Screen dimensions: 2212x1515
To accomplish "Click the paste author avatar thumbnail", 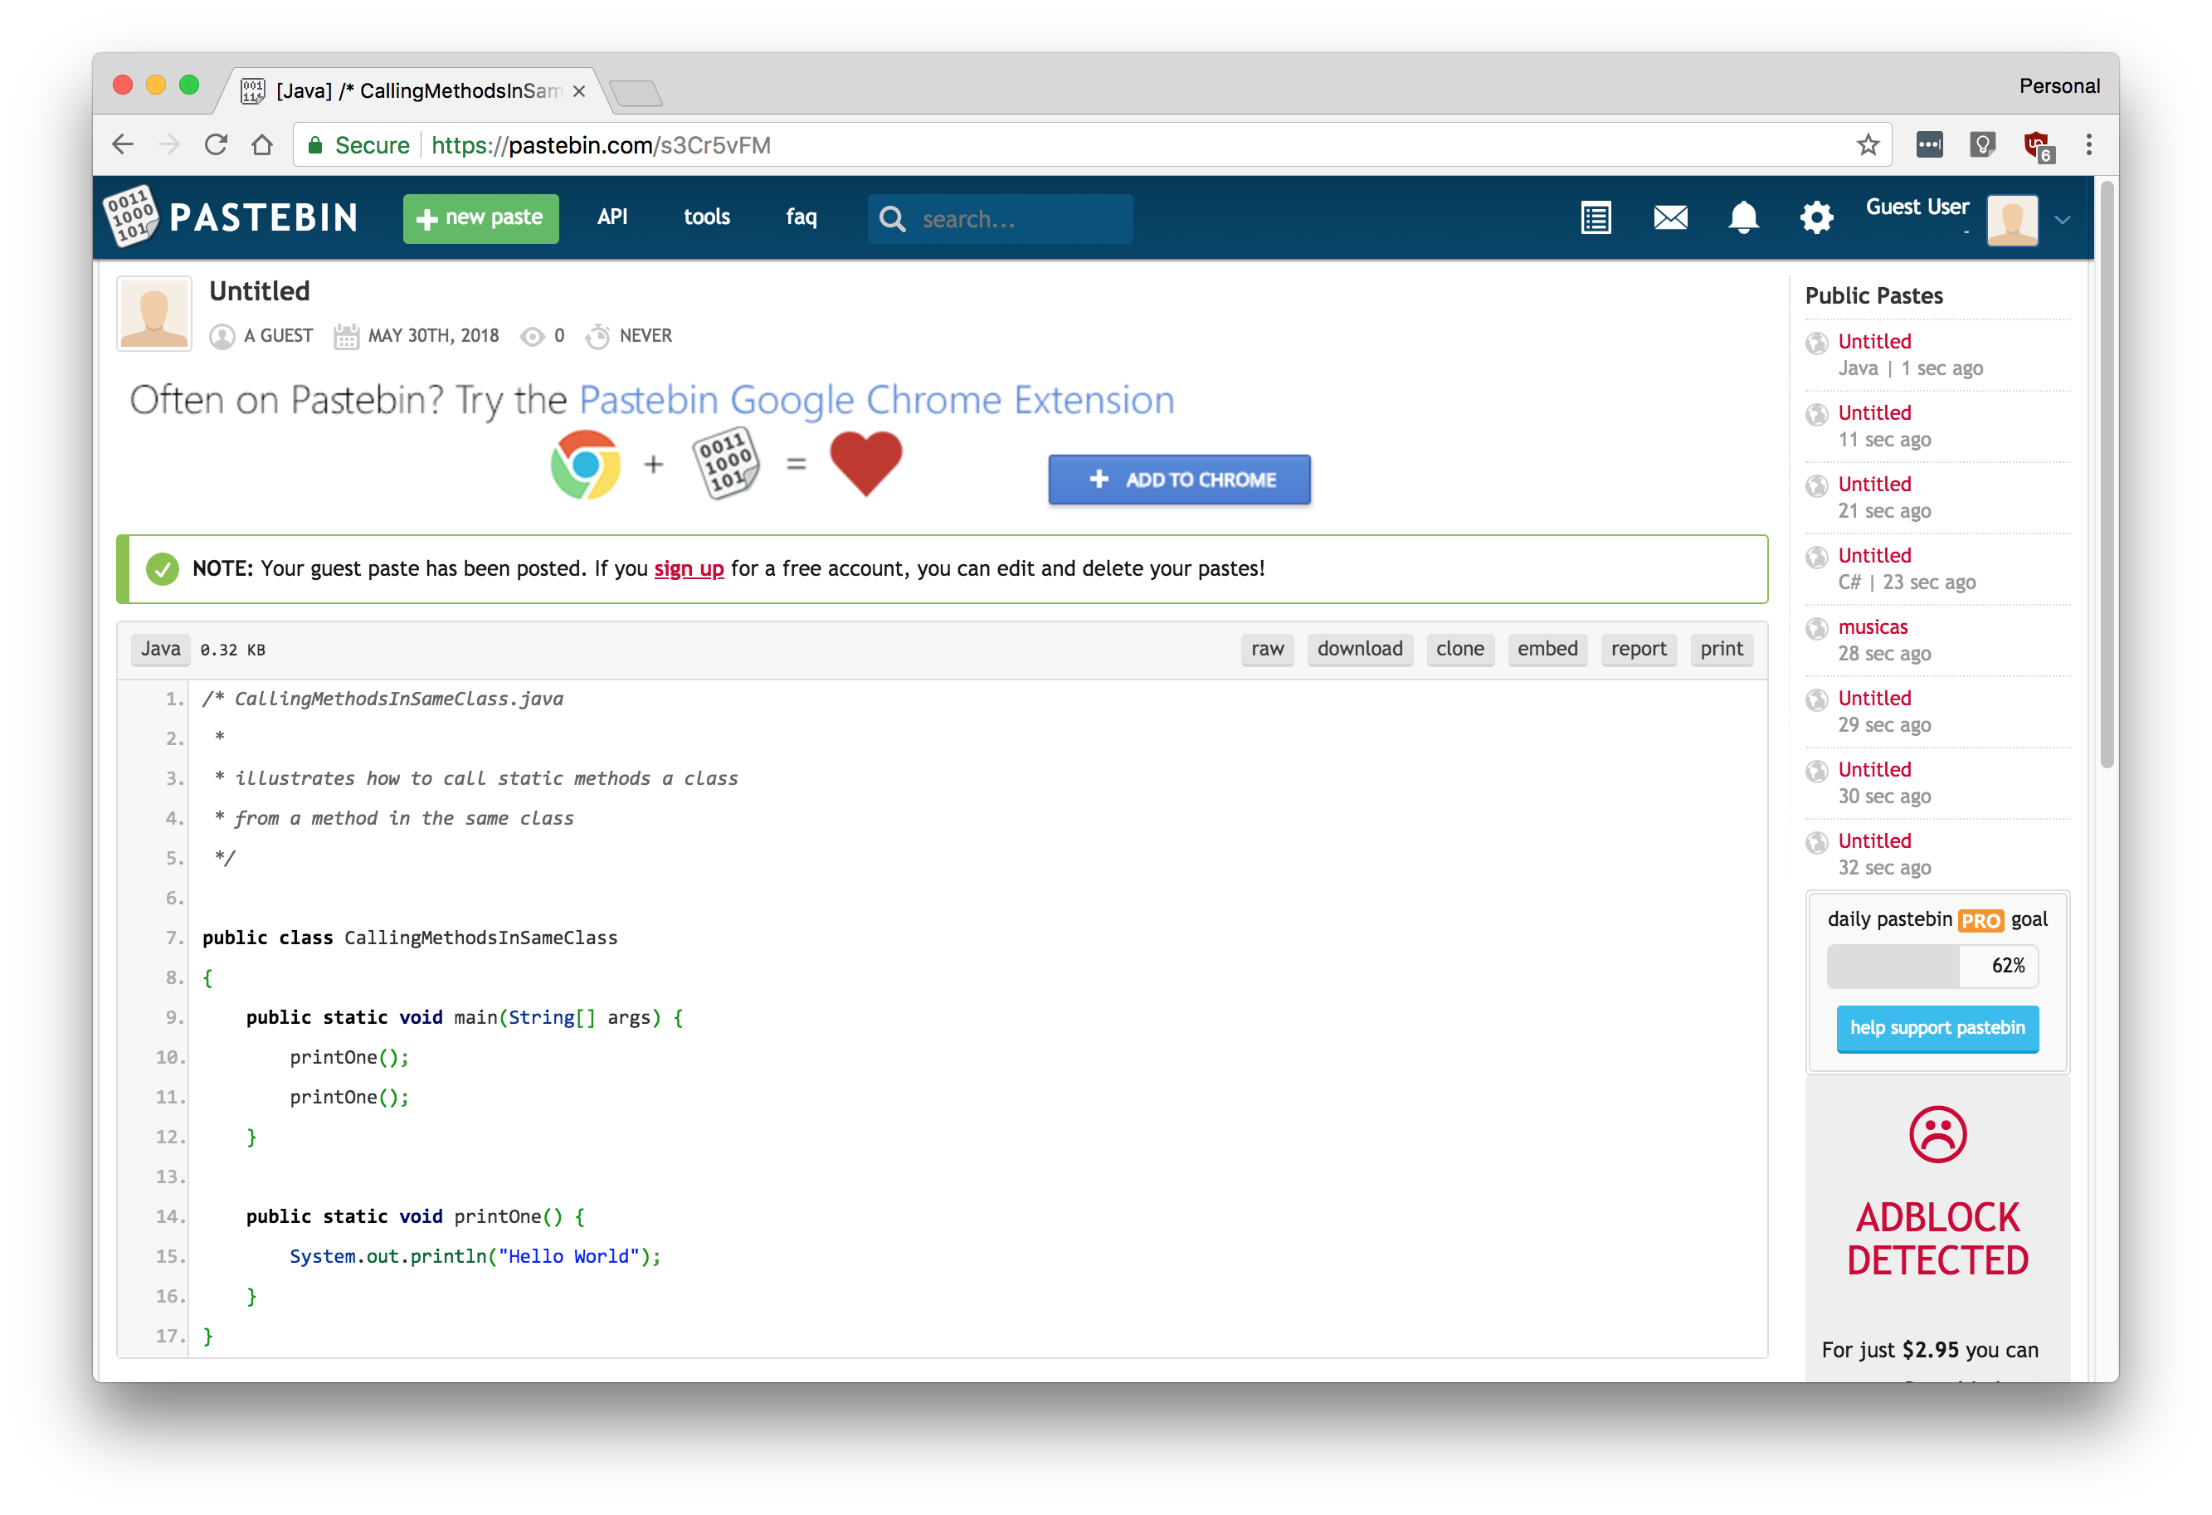I will [154, 313].
